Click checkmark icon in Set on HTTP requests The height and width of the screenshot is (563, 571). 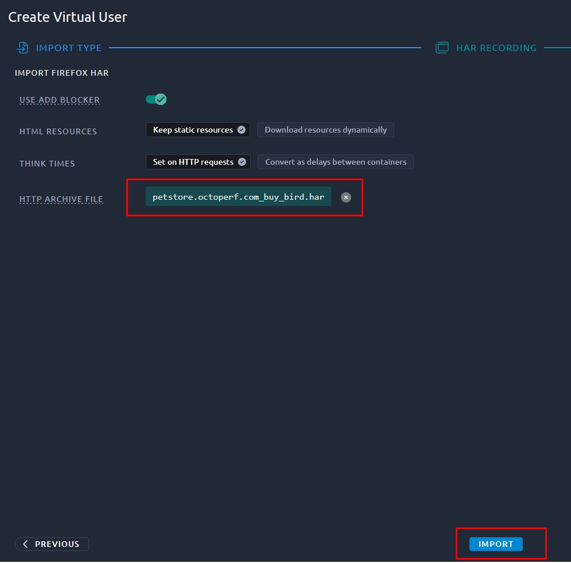[x=242, y=162]
